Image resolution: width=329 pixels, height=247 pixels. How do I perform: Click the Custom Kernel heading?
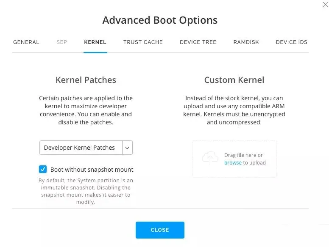point(234,80)
